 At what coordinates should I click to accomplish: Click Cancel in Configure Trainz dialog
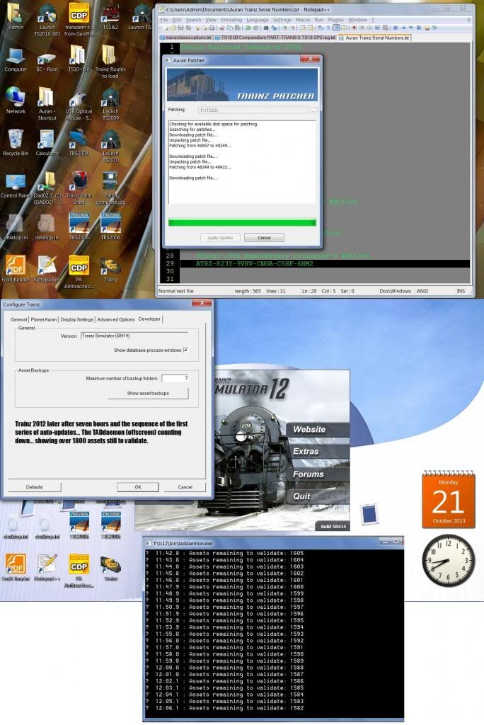tap(185, 487)
